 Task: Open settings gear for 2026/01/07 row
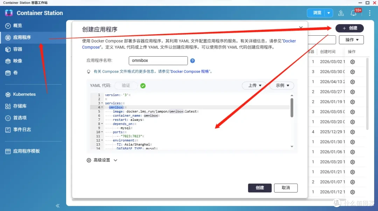[x=352, y=182]
